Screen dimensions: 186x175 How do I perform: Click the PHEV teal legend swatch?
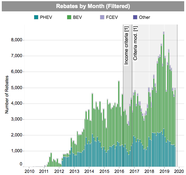[x=36, y=17]
